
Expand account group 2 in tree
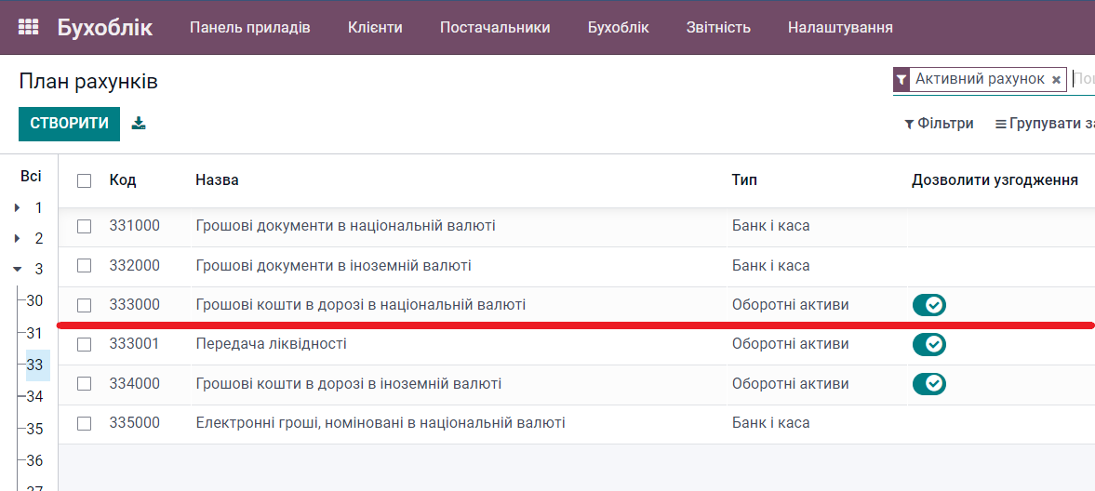(x=18, y=239)
